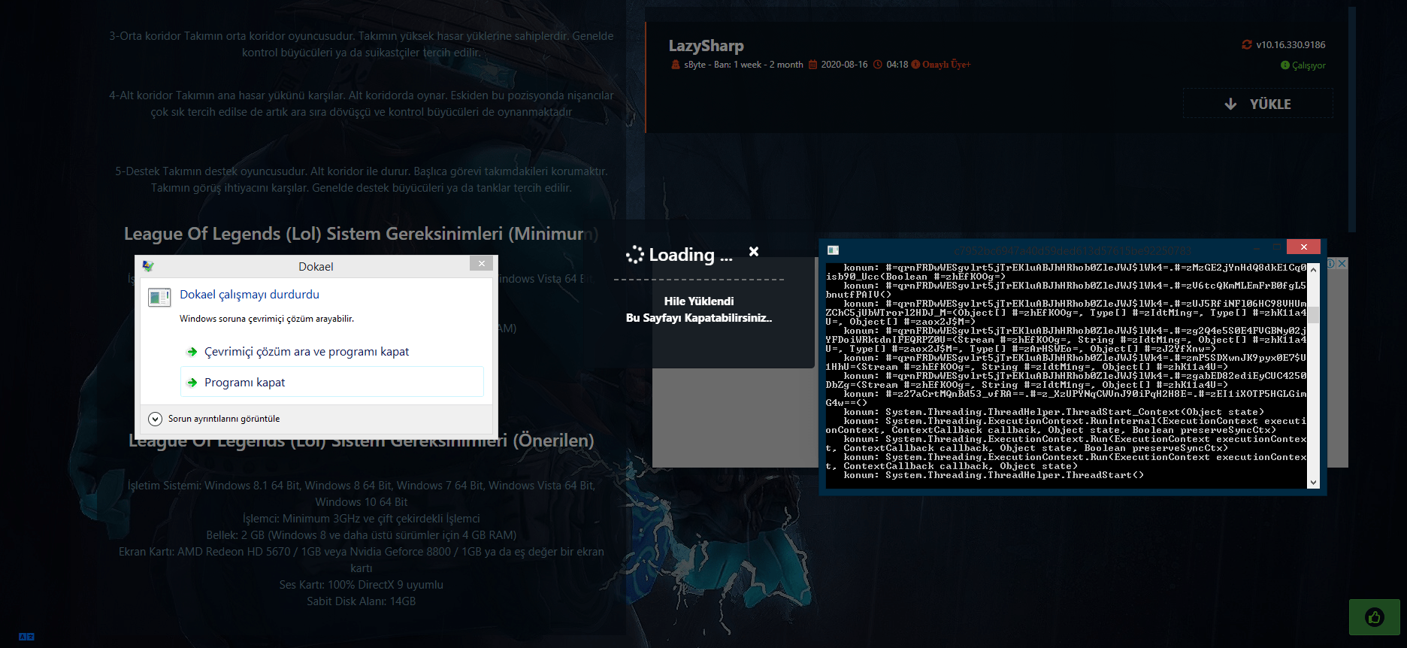Expand 'Sorun ayrıntılarını görüntüle' details chevron
Screen dimensions: 1407x648
156,419
